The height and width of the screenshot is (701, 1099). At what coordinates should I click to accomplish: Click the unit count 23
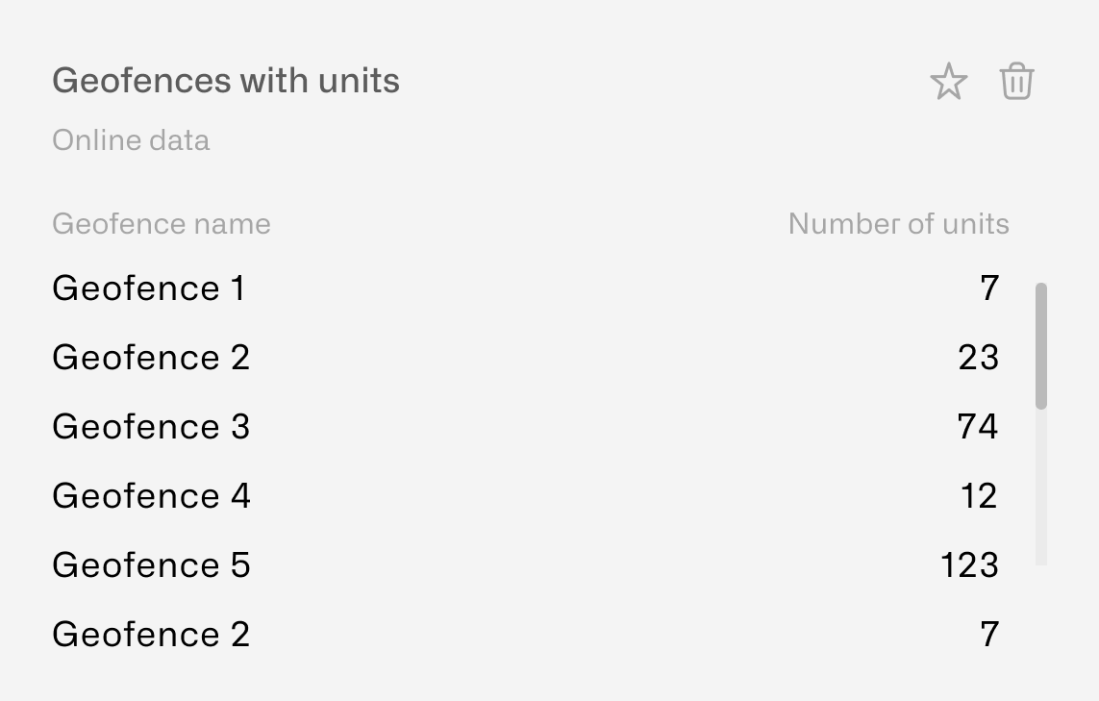[x=979, y=358]
